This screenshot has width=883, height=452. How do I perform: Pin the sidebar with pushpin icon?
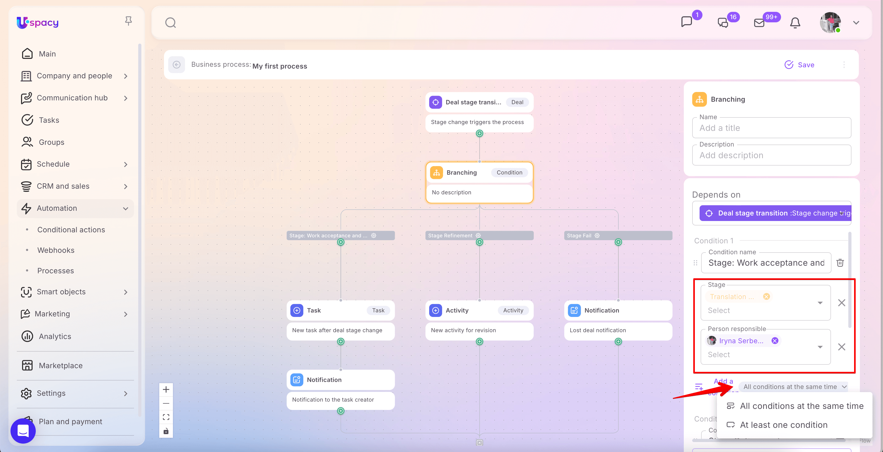(128, 21)
